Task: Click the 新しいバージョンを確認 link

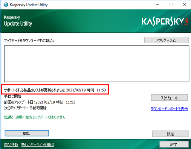Action: click(x=38, y=145)
